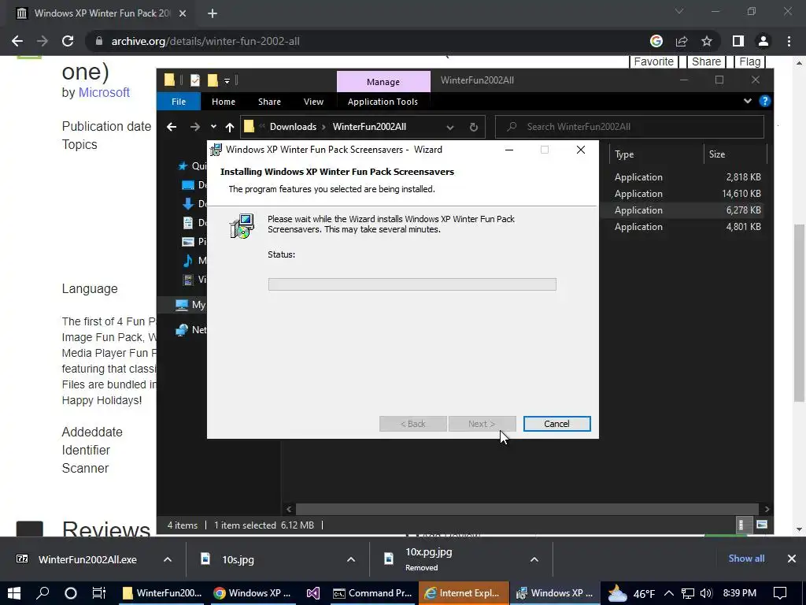
Task: Open the Quick Access toolbar customize dropdown
Action: coord(227,81)
